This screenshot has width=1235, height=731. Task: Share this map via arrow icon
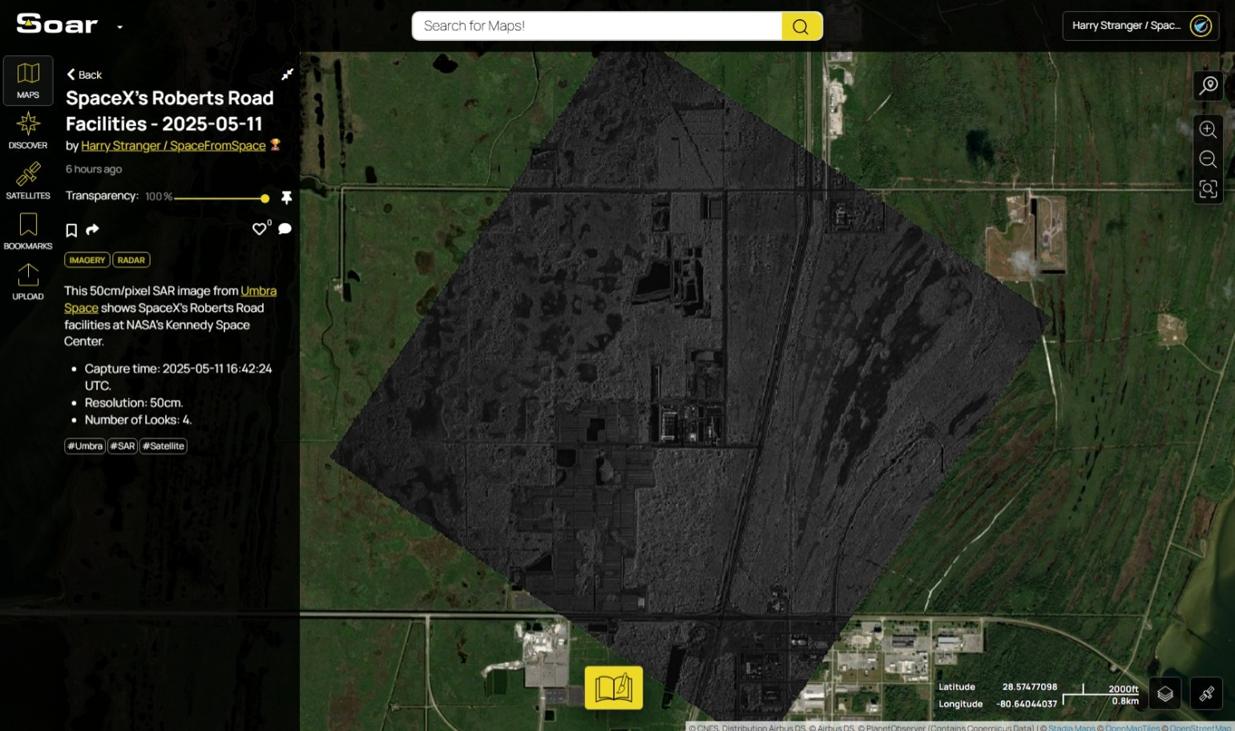click(93, 230)
